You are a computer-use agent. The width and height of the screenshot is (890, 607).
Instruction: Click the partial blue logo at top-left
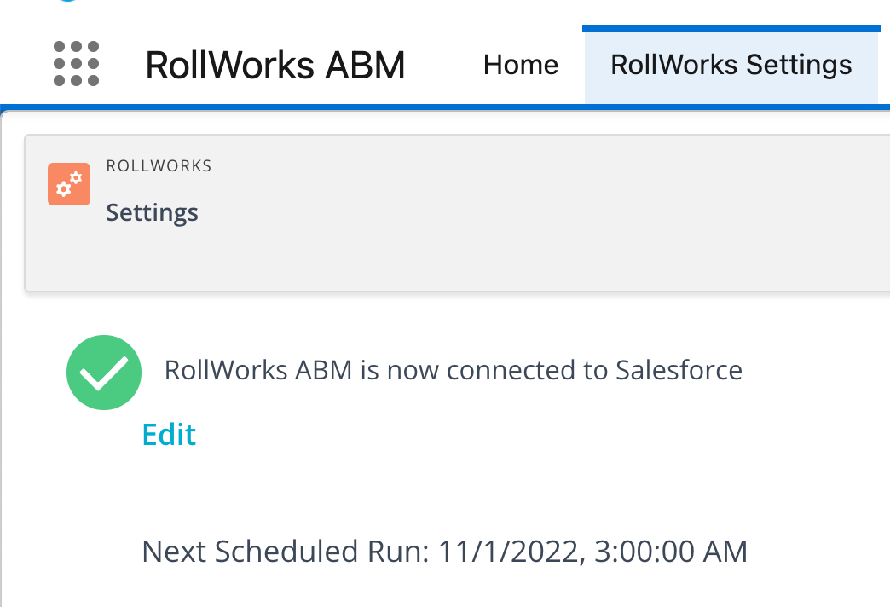68,2
